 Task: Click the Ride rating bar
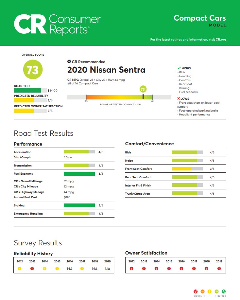pos(187,152)
